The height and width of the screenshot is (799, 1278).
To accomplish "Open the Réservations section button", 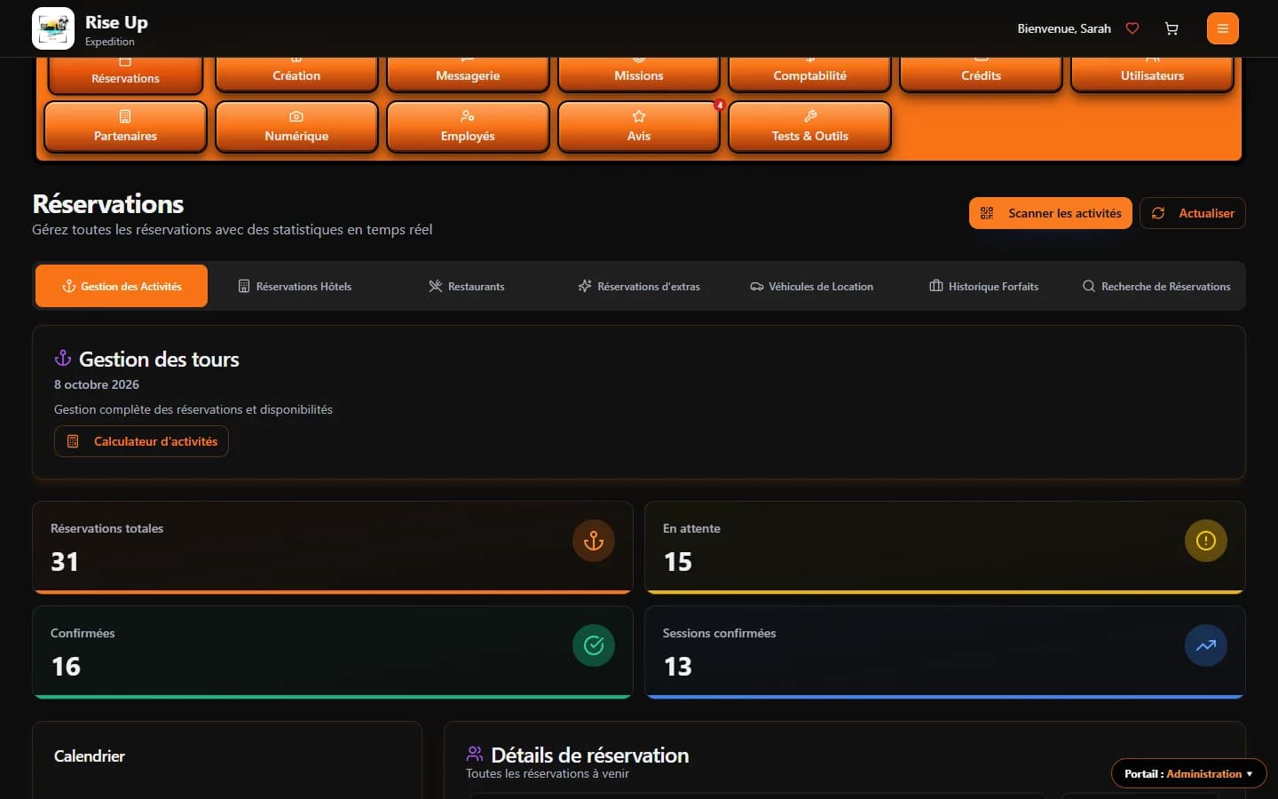I will (125, 75).
